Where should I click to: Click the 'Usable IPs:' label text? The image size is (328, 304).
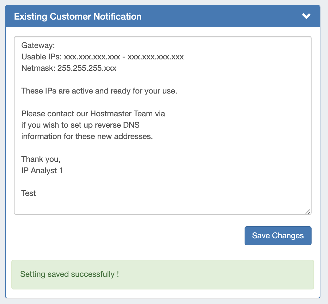(x=41, y=57)
